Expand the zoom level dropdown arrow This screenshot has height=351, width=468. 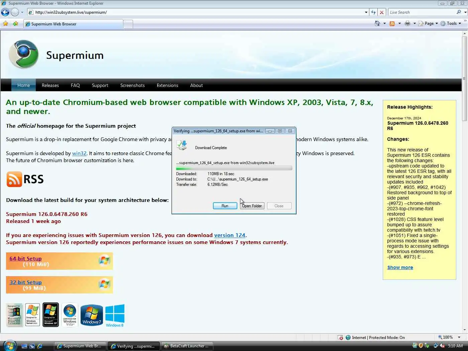459,337
